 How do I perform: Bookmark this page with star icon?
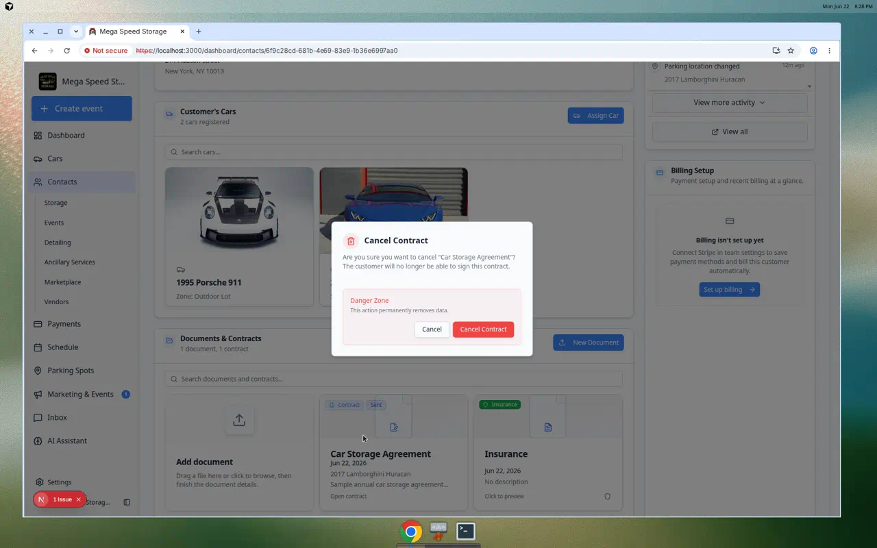791,51
